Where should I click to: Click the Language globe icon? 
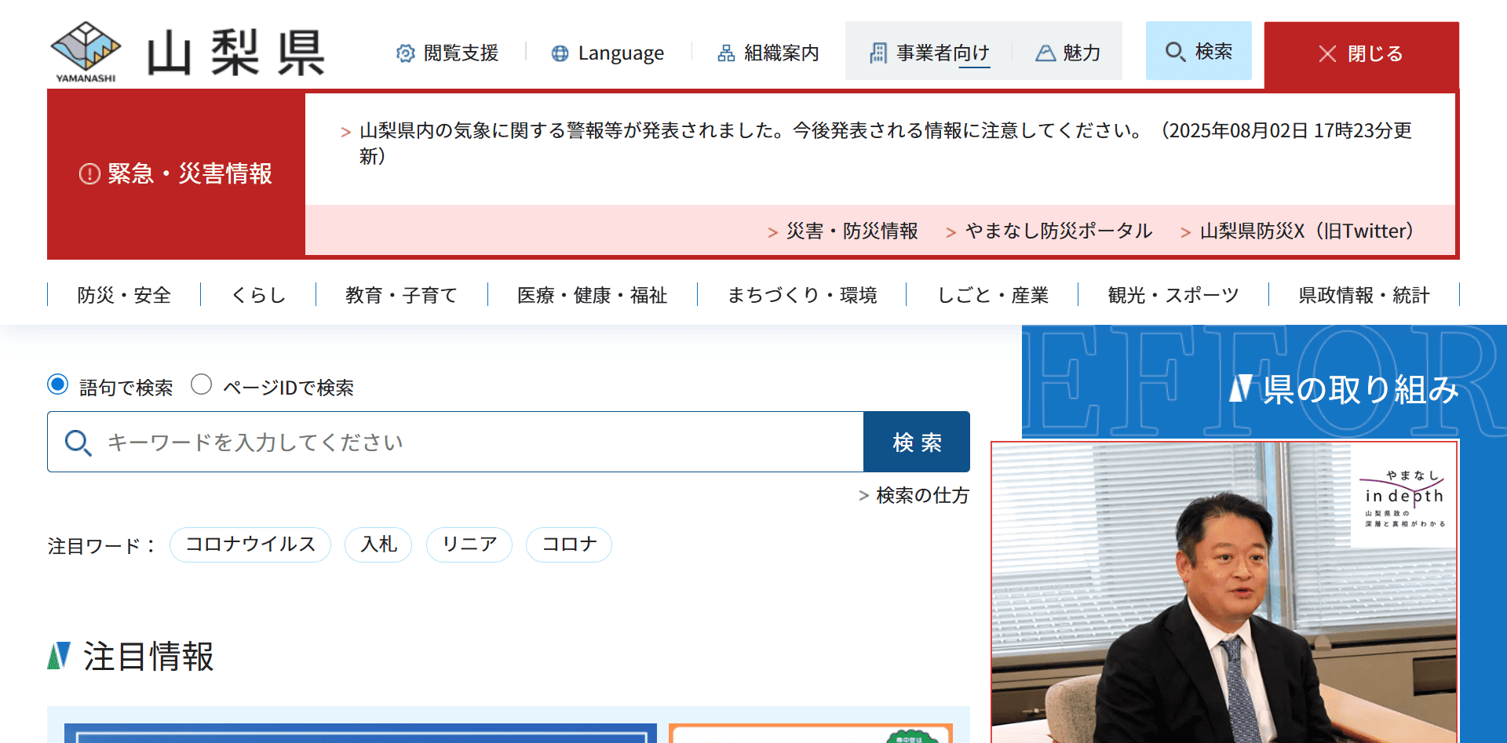(x=560, y=53)
